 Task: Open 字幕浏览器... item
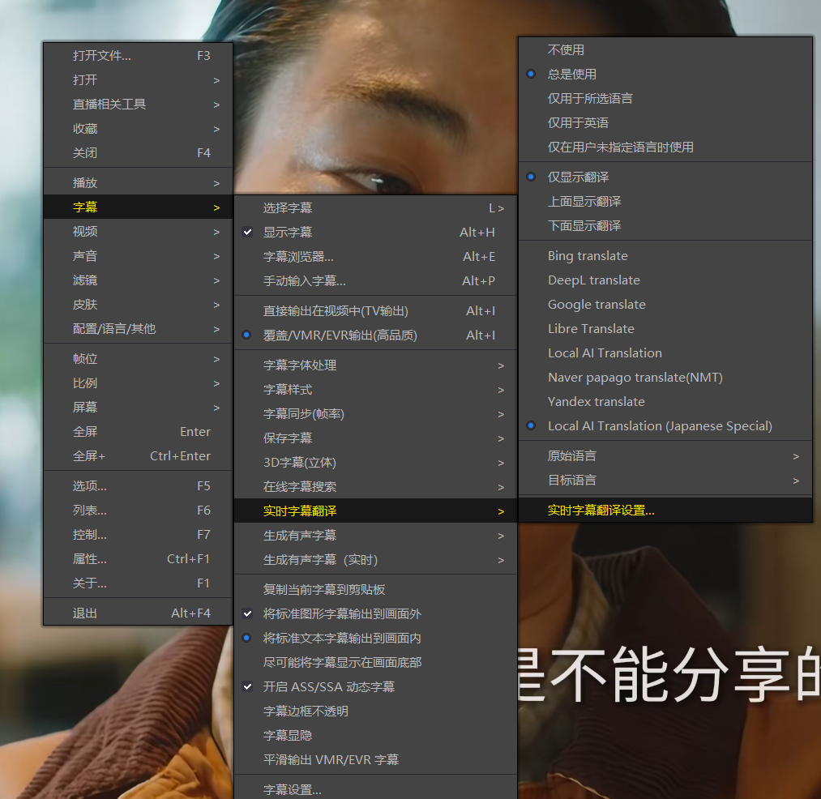coord(375,257)
